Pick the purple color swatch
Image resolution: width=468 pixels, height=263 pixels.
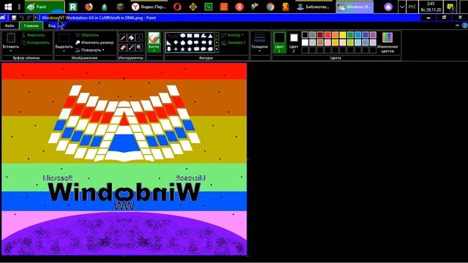(x=373, y=35)
